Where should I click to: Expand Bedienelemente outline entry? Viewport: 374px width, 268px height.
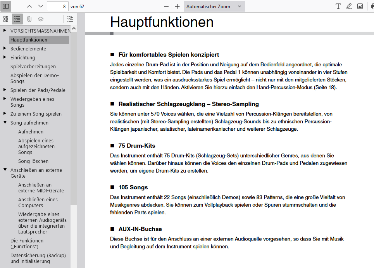pyautogui.click(x=5, y=48)
